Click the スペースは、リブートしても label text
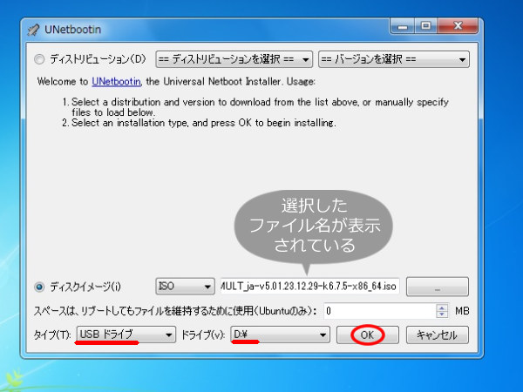This screenshot has height=392, width=523. click(175, 311)
